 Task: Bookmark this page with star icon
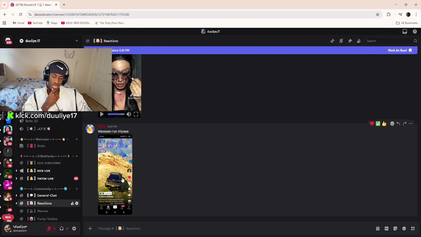(x=378, y=14)
